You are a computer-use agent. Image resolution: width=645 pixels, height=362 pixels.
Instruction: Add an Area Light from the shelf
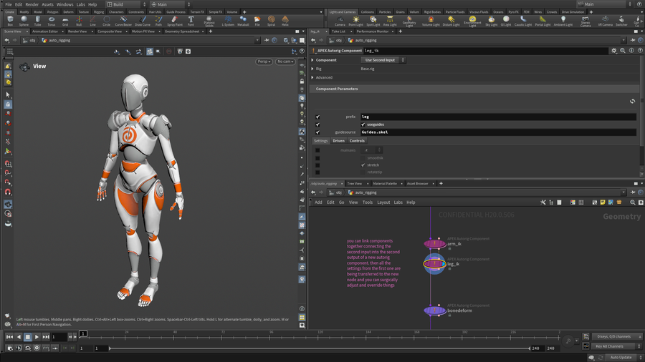coord(390,21)
